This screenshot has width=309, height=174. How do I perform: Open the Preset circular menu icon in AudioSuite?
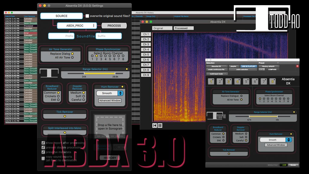(278, 63)
